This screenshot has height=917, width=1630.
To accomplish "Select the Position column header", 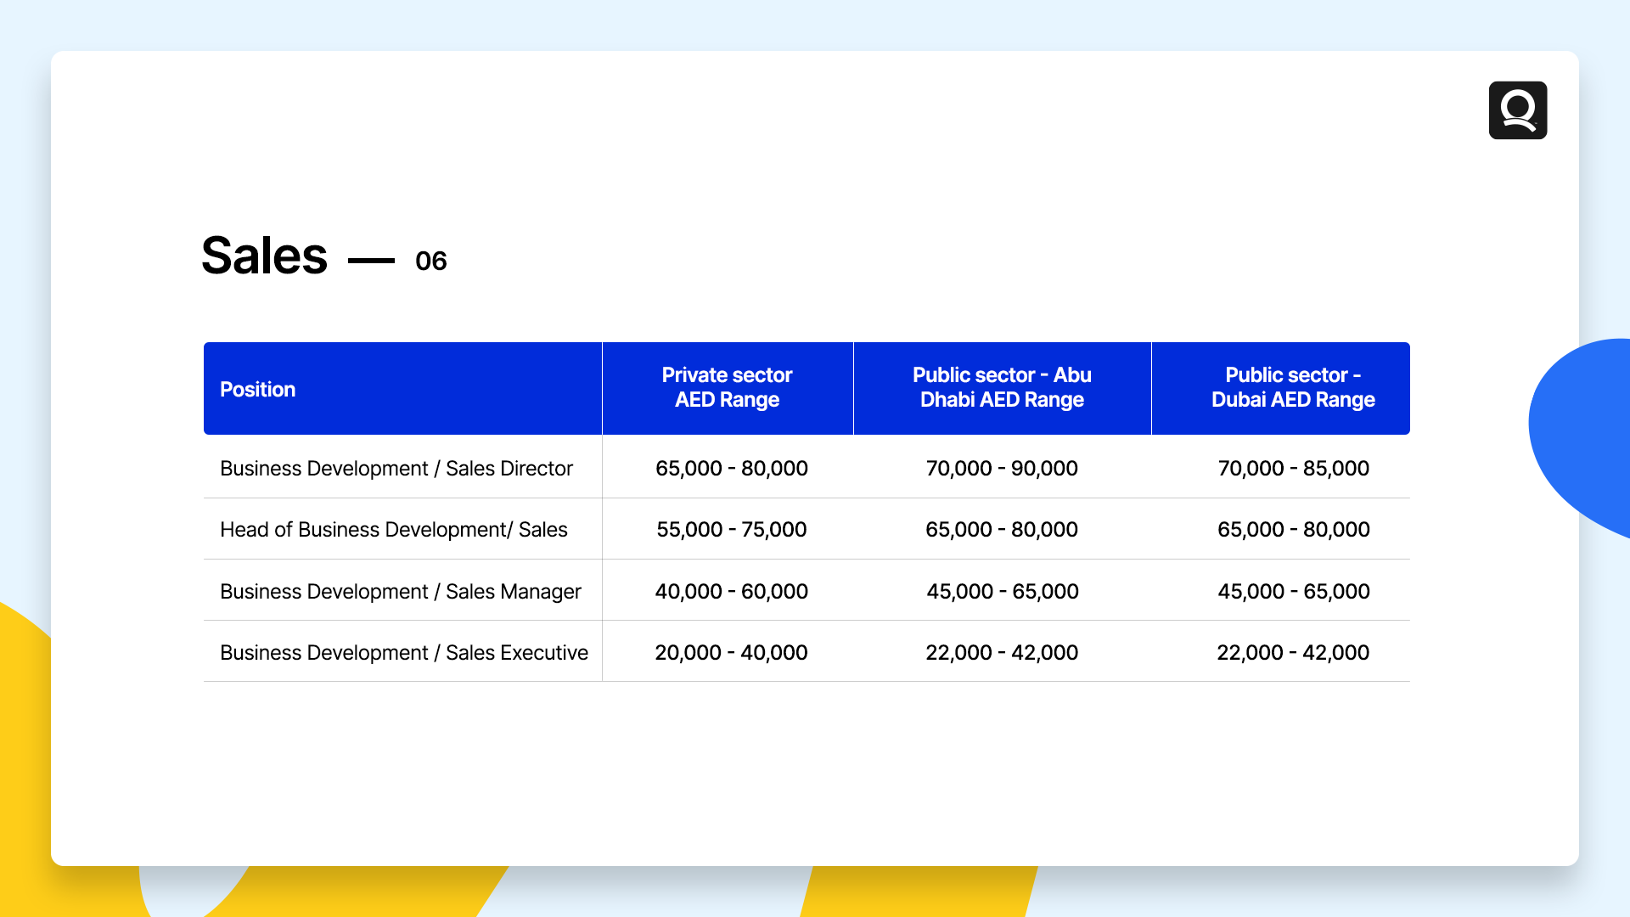I will pos(258,389).
